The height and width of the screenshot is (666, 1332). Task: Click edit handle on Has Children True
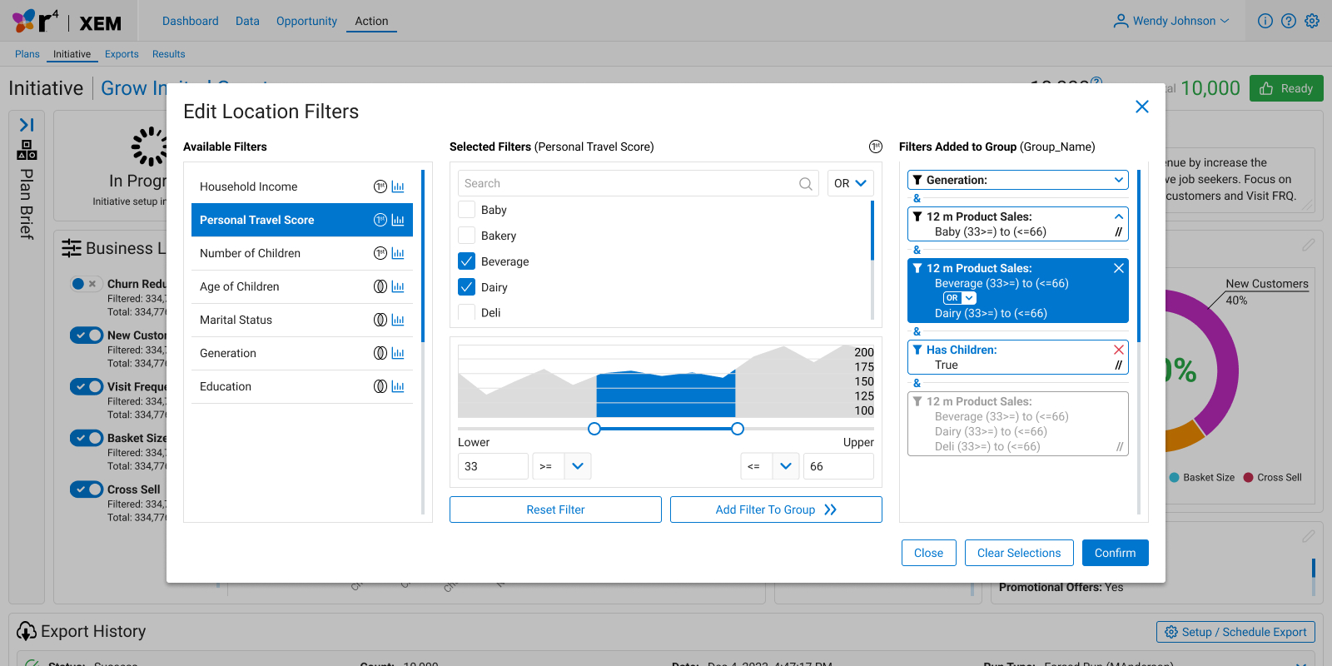click(x=1118, y=365)
